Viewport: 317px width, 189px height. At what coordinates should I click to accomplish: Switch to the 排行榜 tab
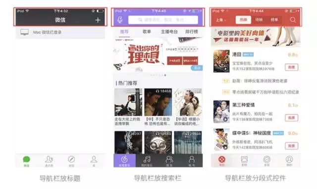[192, 32]
